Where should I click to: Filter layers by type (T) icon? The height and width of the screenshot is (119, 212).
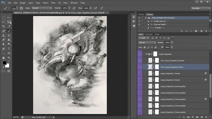pos(160,38)
